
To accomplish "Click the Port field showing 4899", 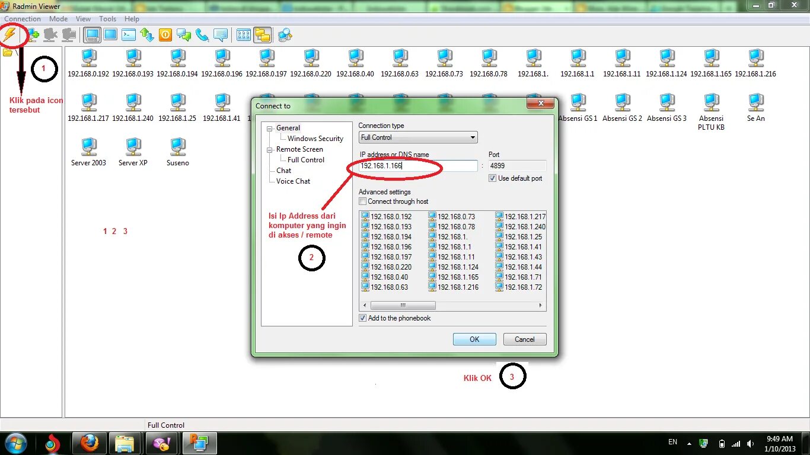I will [x=517, y=166].
